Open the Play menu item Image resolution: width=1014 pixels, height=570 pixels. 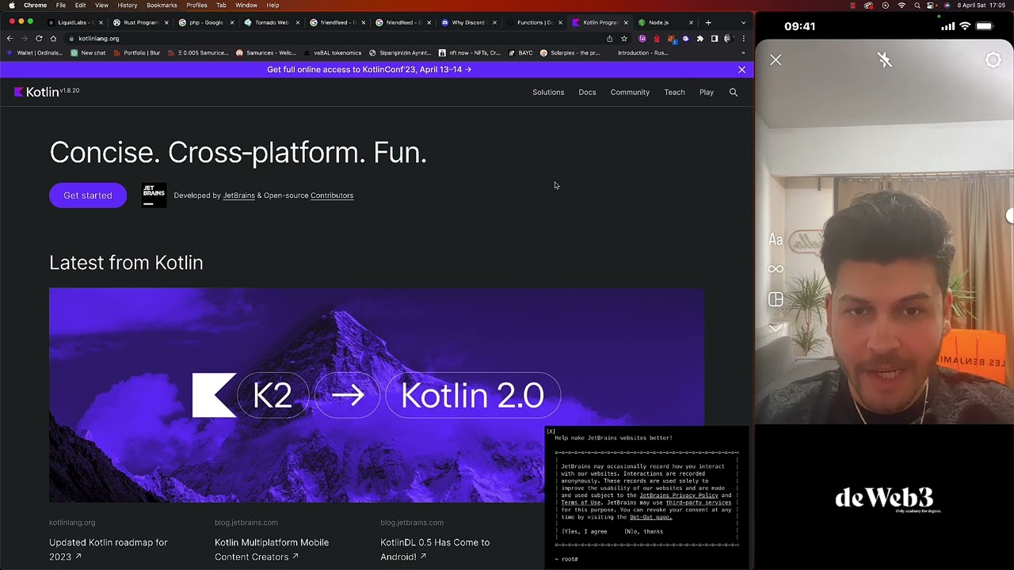pyautogui.click(x=707, y=93)
